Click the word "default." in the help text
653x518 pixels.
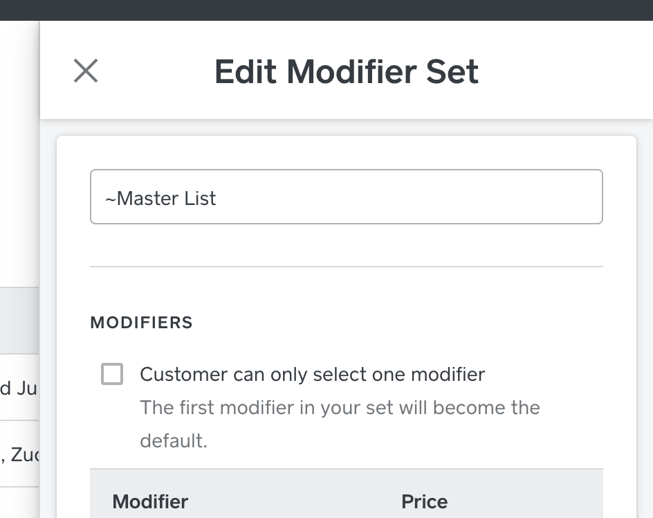pyautogui.click(x=174, y=440)
